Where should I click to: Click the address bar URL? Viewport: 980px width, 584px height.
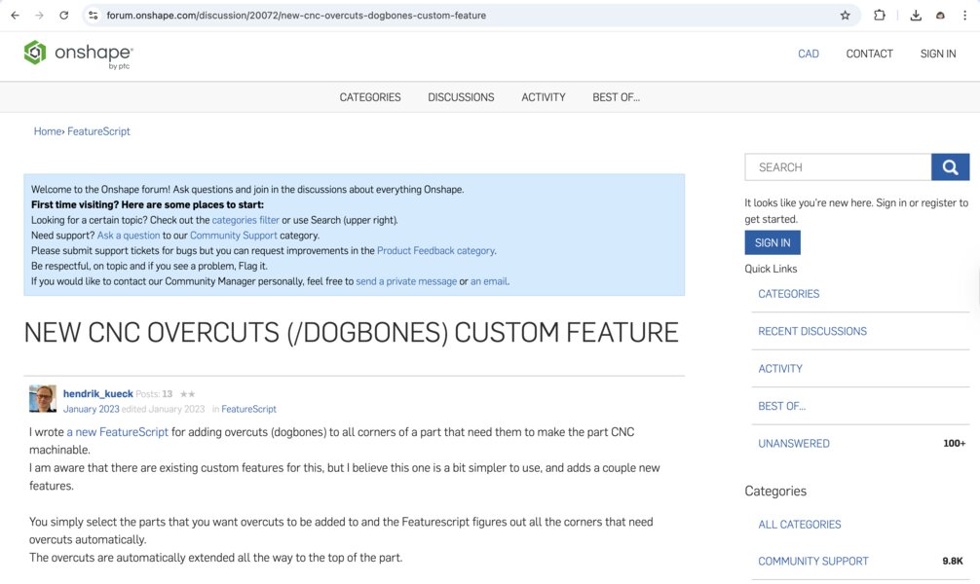click(x=295, y=16)
